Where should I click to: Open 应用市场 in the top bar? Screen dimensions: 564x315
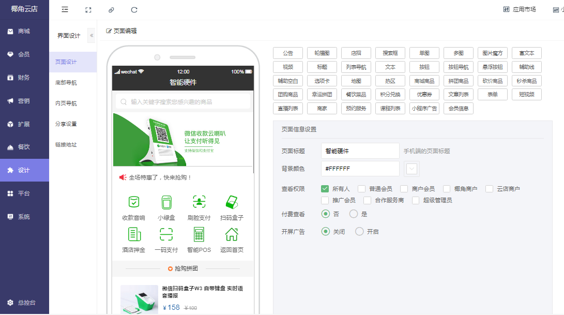coord(520,9)
